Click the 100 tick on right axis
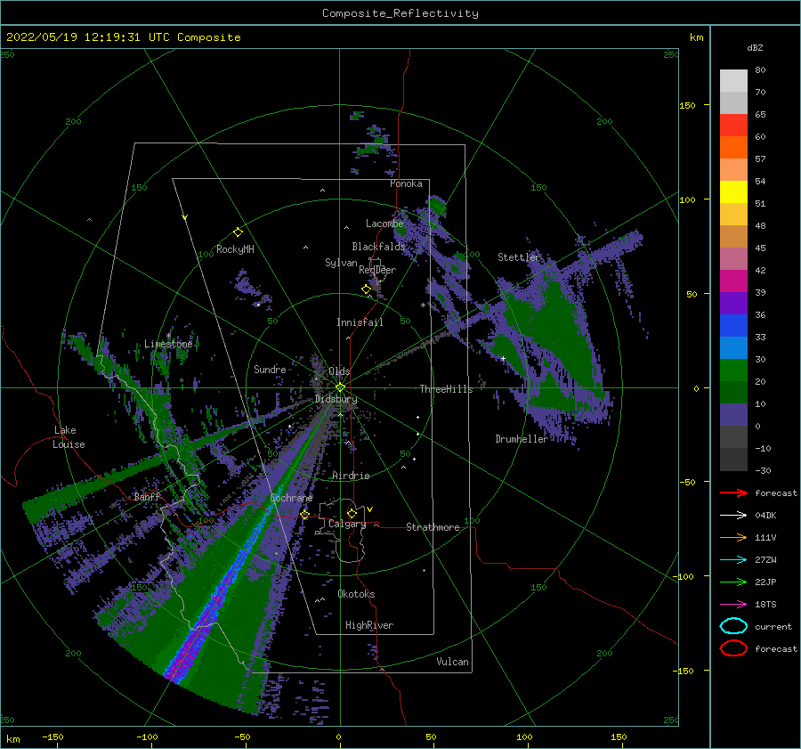Screen dimensions: 801x749 [688, 199]
